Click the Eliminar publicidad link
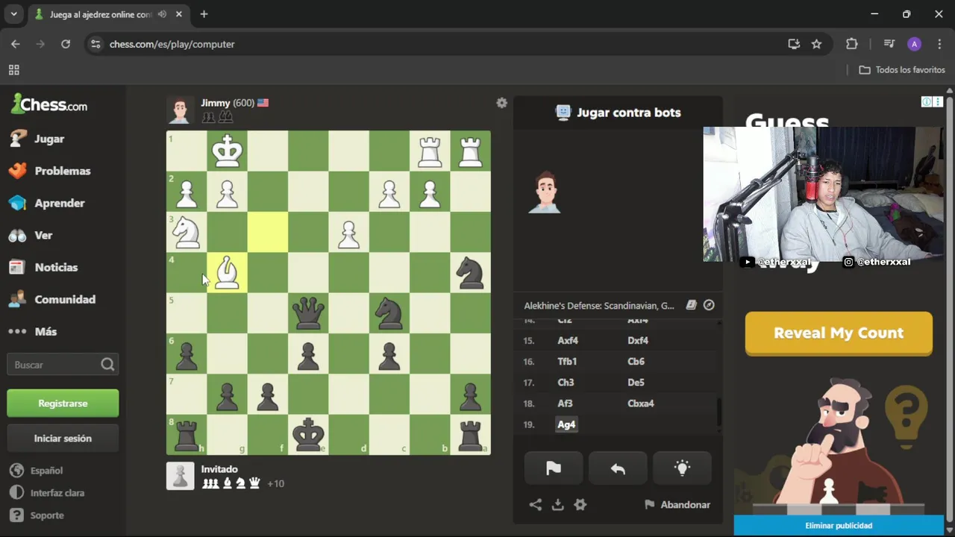This screenshot has width=955, height=537. click(x=839, y=525)
